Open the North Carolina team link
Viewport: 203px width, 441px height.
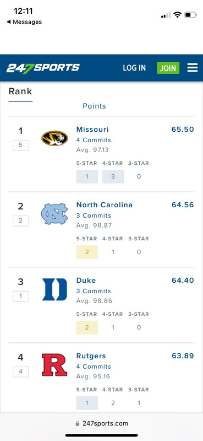pyautogui.click(x=105, y=205)
